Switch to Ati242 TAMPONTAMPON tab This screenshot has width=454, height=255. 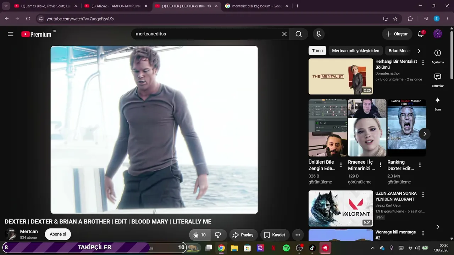116,6
